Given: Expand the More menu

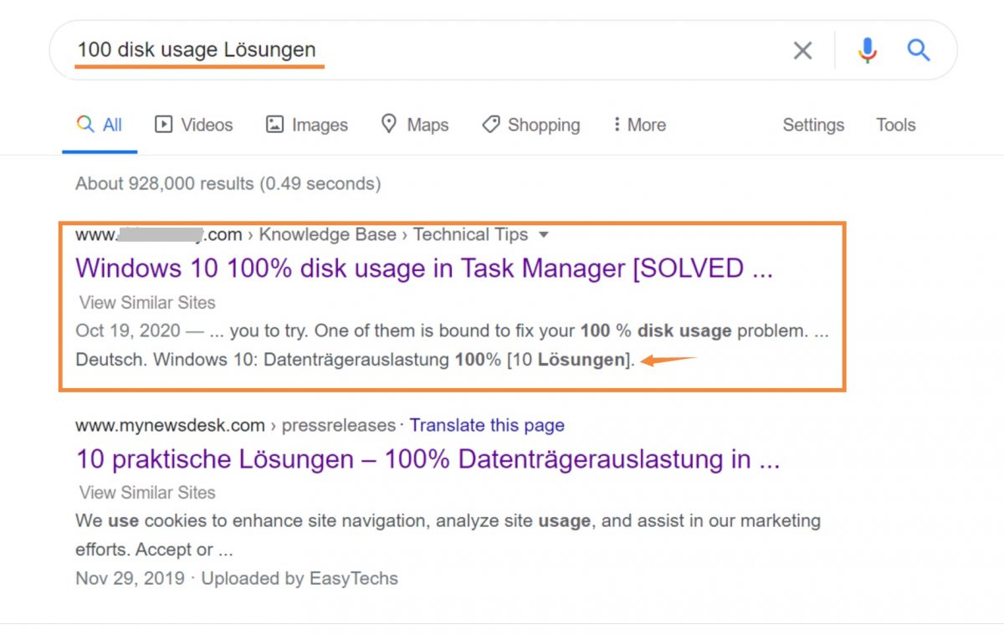Looking at the screenshot, I should point(639,125).
